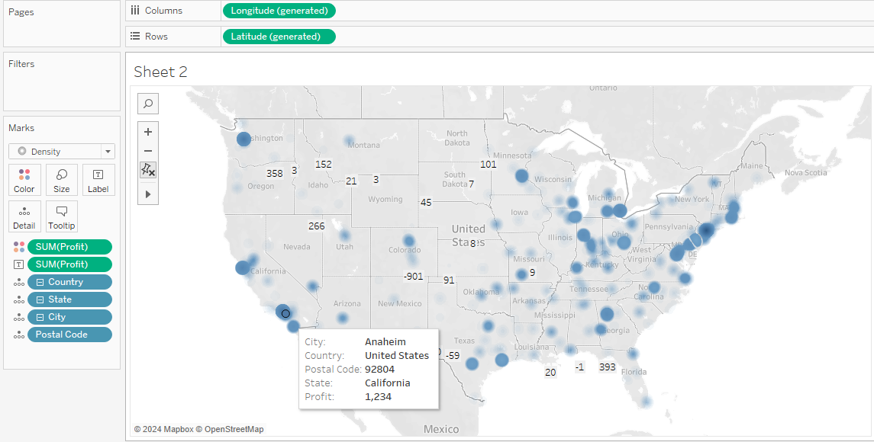Screen dimensions: 874x442
Task: Collapse the State pill hierarchy
Action: 40,299
